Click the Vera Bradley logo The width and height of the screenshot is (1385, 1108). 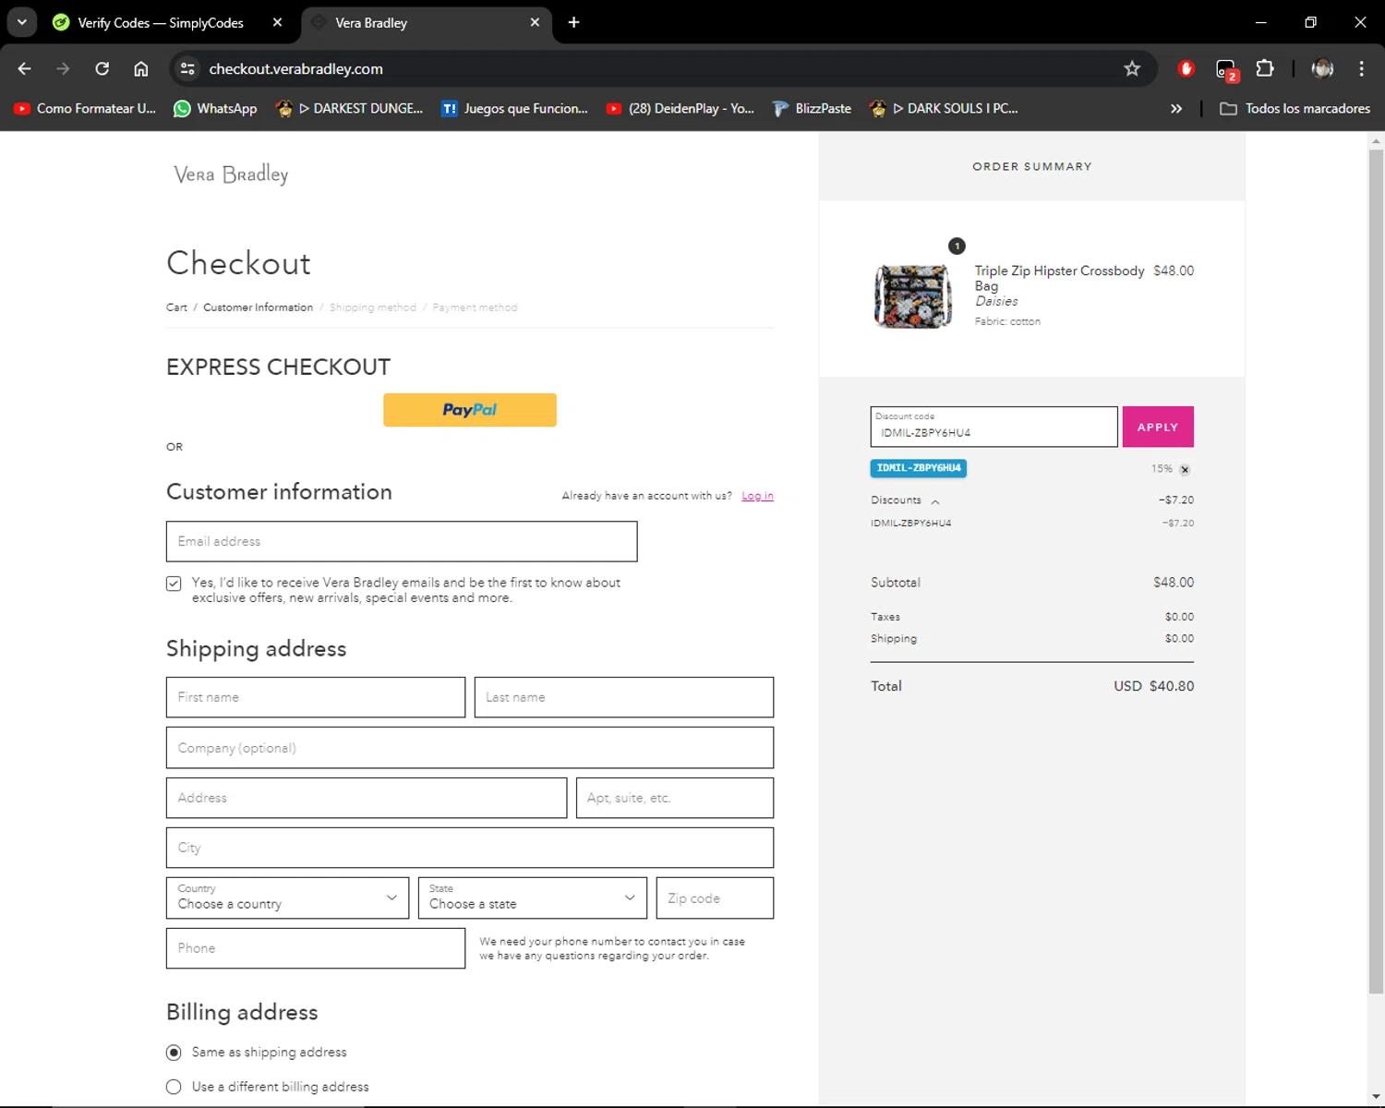231,174
